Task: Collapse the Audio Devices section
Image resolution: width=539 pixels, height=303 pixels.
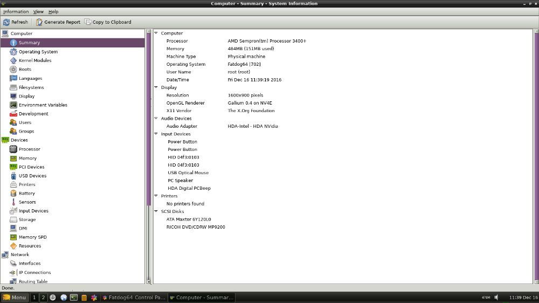Action: [156, 118]
